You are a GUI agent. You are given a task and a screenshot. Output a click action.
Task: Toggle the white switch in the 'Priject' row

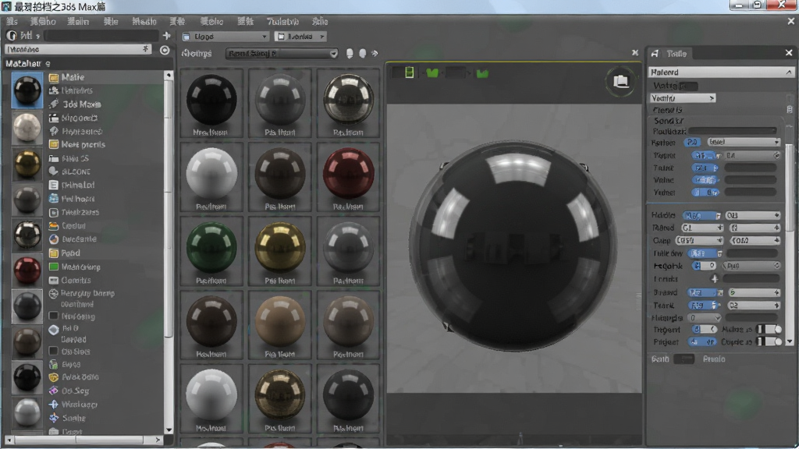(x=769, y=341)
